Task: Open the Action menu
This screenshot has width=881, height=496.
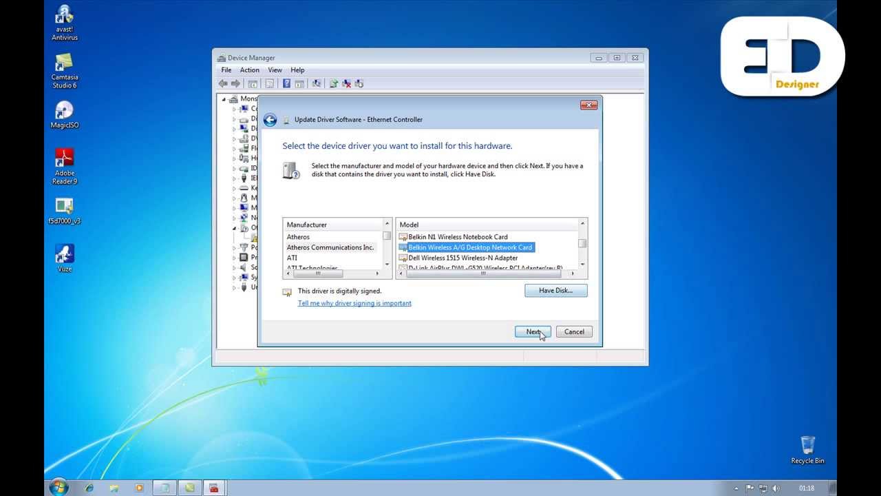Action: [x=249, y=70]
